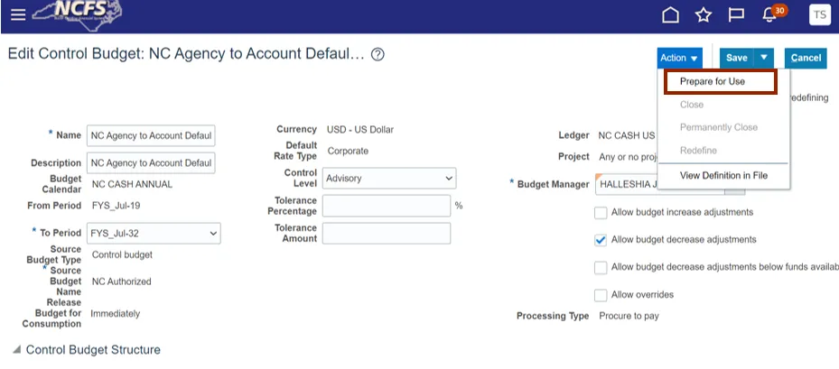The height and width of the screenshot is (369, 839).
Task: Choose View Definition in File
Action: [723, 176]
